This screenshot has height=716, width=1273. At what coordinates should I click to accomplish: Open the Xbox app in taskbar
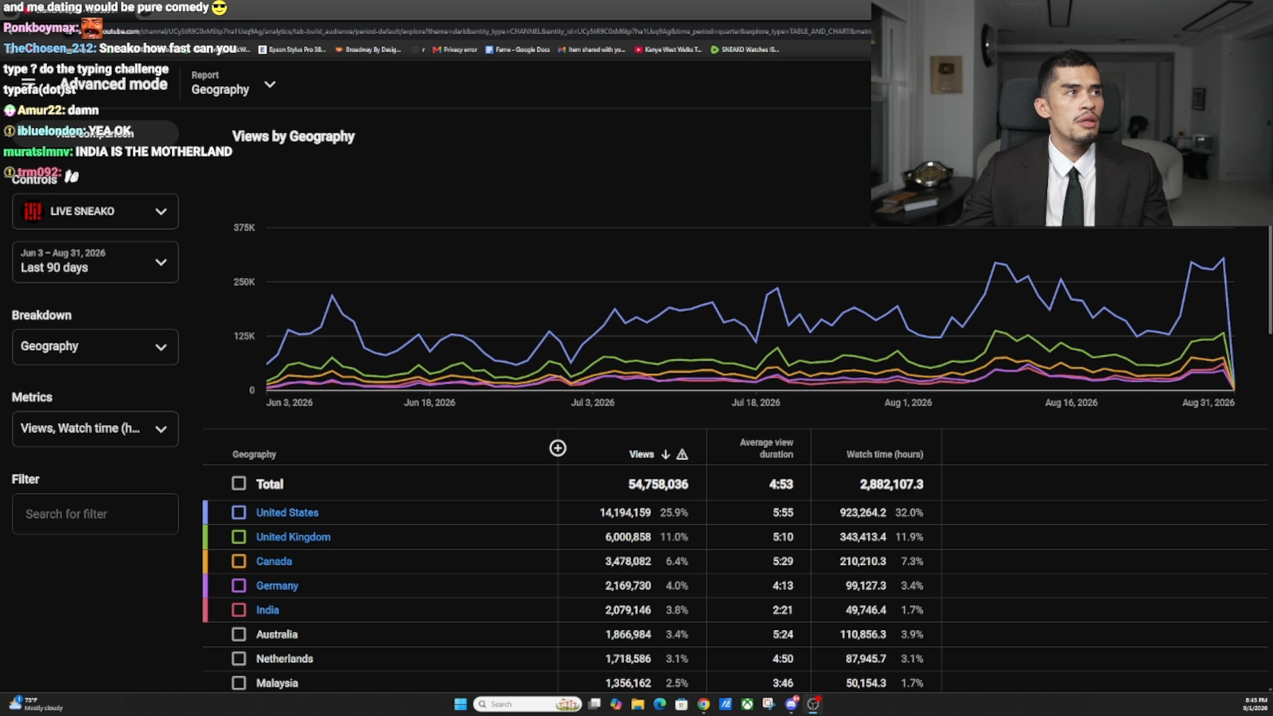(747, 704)
